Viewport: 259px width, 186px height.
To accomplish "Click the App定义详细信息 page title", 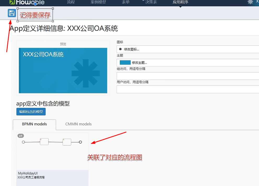I will click(64, 28).
